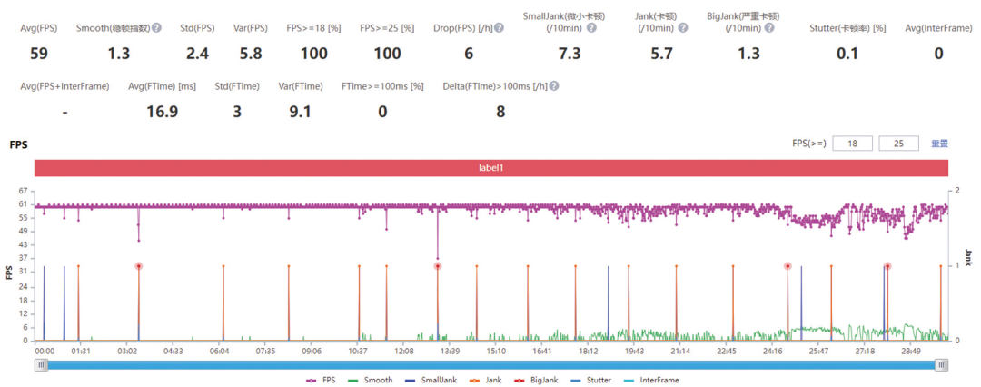Click the 28:49 time axis label
981x387 pixels.
pos(911,352)
